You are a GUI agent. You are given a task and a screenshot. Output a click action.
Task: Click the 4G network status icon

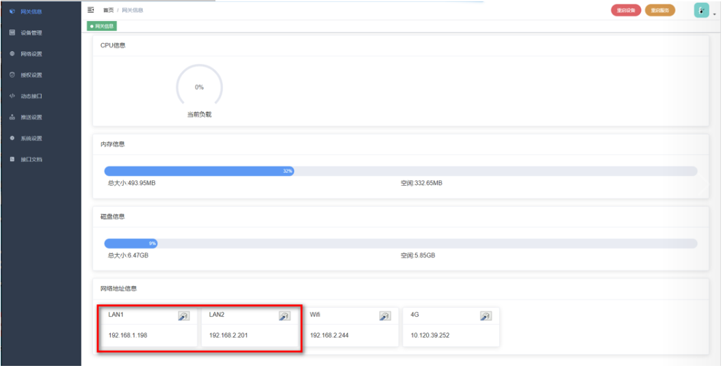pyautogui.click(x=486, y=316)
